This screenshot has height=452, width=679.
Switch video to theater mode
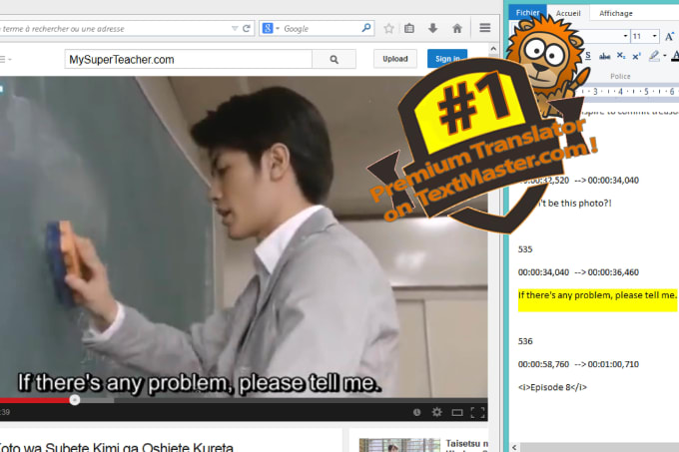coord(457,413)
